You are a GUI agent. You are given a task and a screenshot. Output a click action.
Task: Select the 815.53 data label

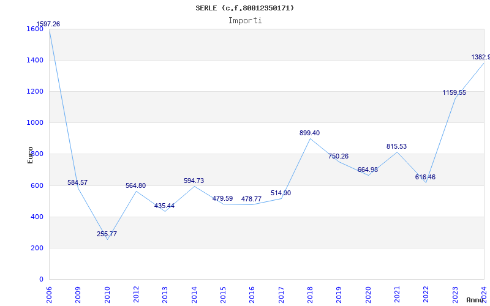(x=396, y=146)
